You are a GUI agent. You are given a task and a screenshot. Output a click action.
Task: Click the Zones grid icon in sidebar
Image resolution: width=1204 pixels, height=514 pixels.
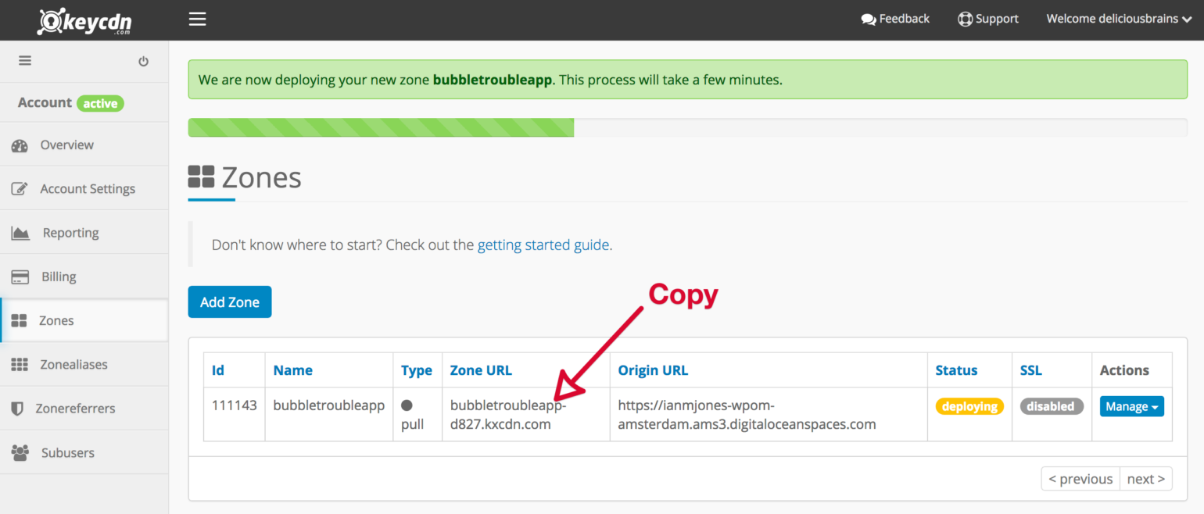coord(20,321)
